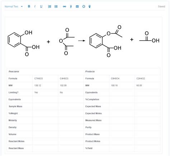Viewport: 170px width, 156px height.
Task: Select the salicylic acid structure
Action: (24, 43)
